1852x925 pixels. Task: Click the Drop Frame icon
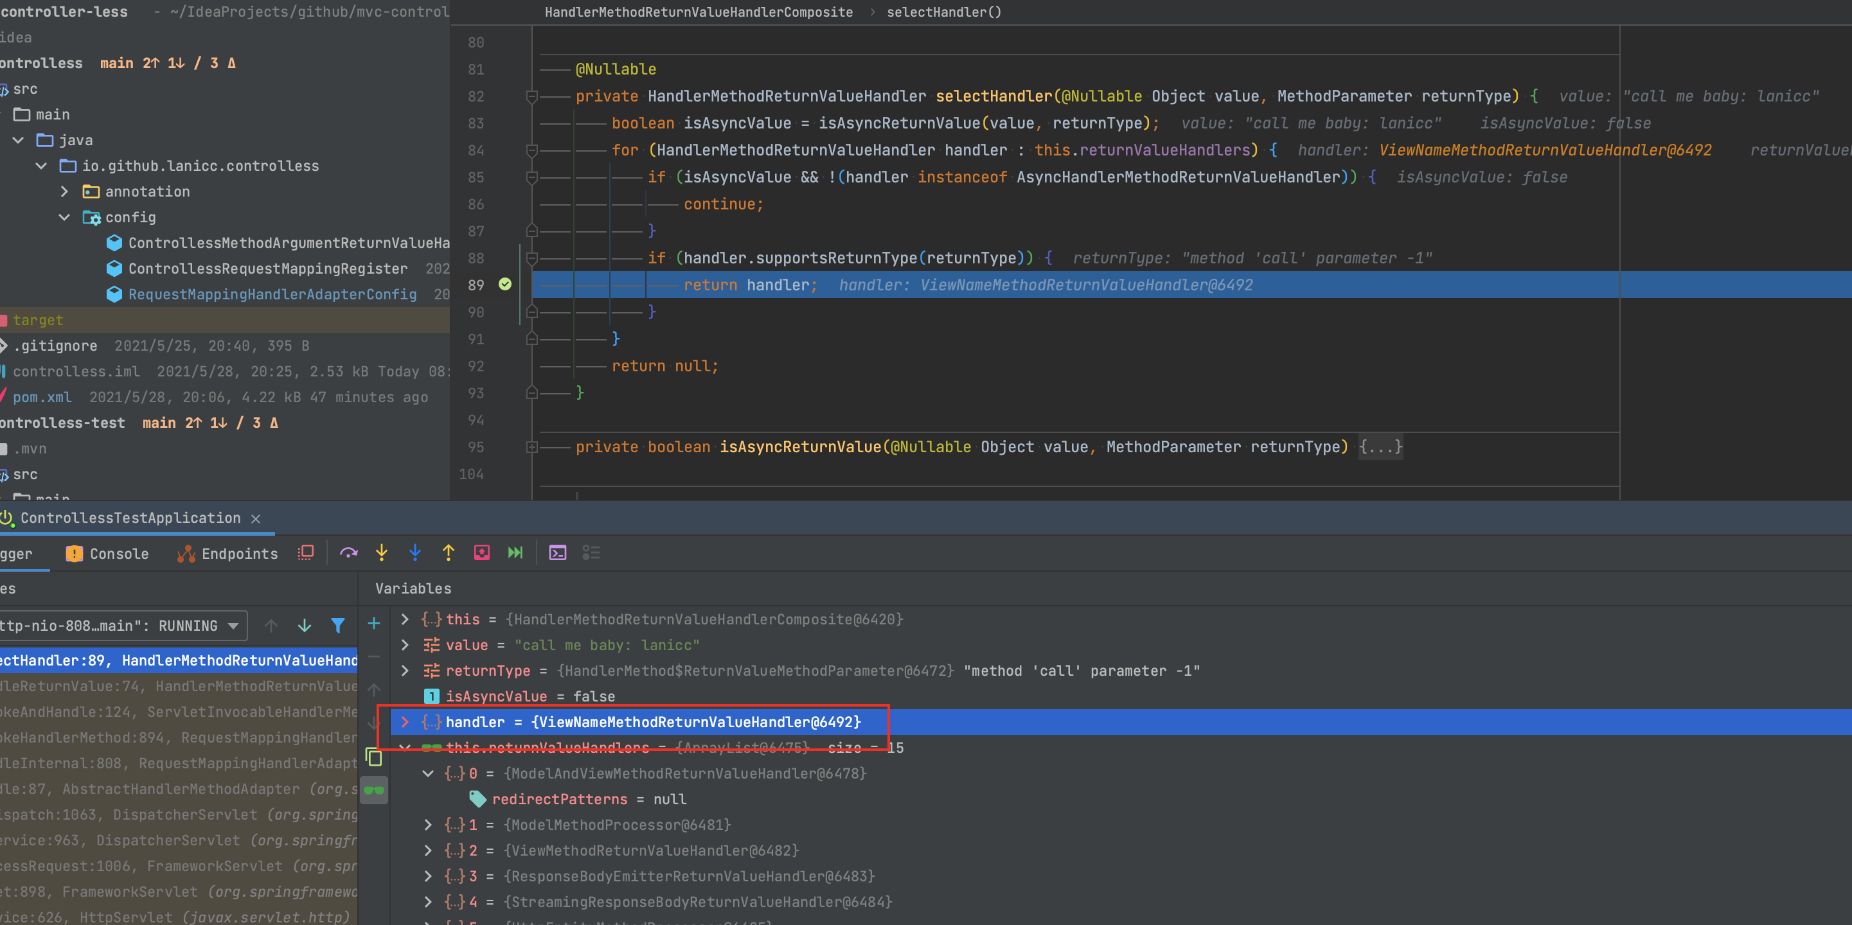tap(482, 552)
